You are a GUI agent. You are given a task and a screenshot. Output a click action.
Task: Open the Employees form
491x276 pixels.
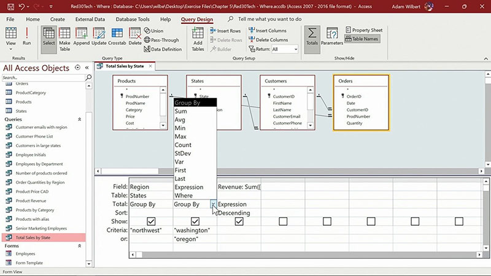pyautogui.click(x=25, y=254)
